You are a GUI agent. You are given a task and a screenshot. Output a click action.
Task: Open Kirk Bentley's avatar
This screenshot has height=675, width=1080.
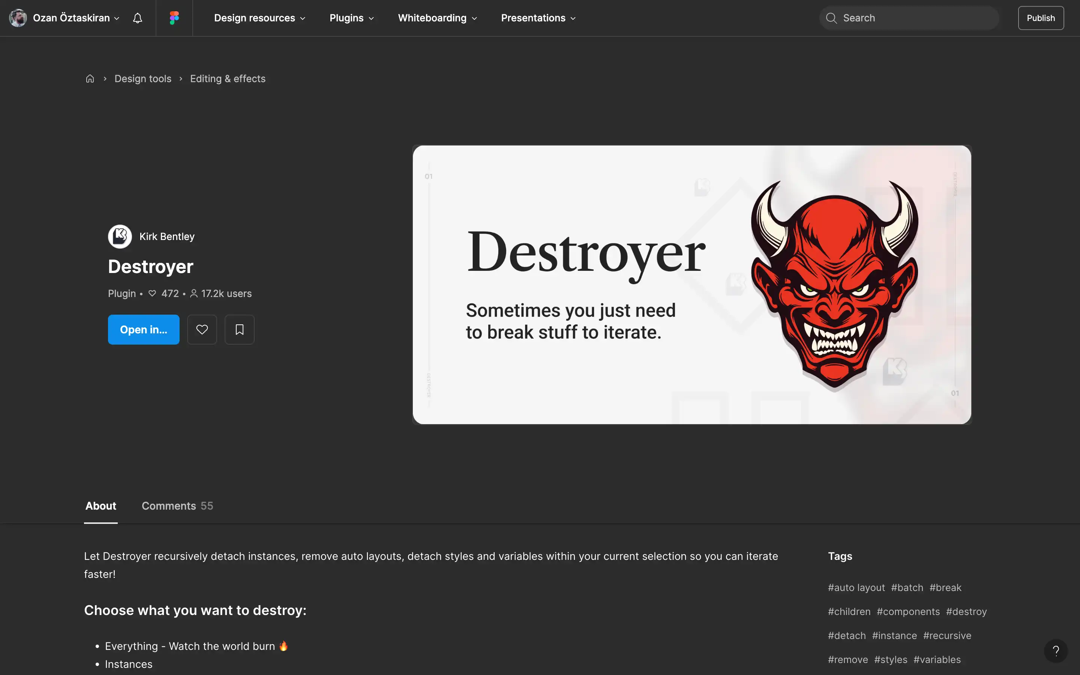120,236
